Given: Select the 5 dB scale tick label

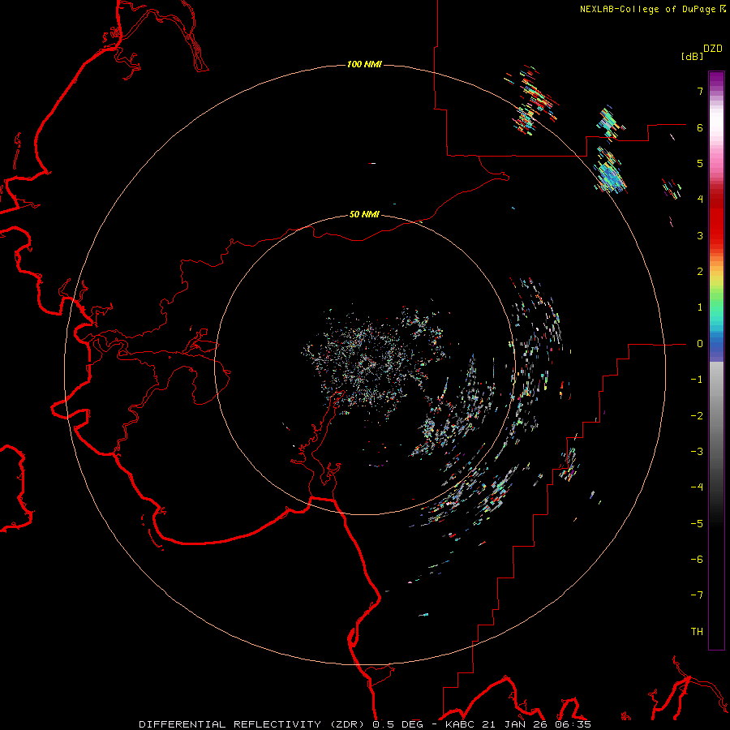Looking at the screenshot, I should [x=700, y=163].
